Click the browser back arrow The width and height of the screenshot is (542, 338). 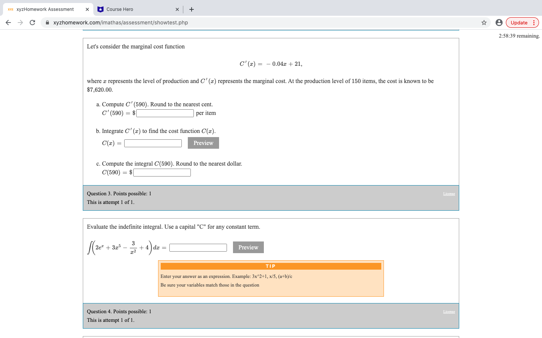pyautogui.click(x=8, y=23)
